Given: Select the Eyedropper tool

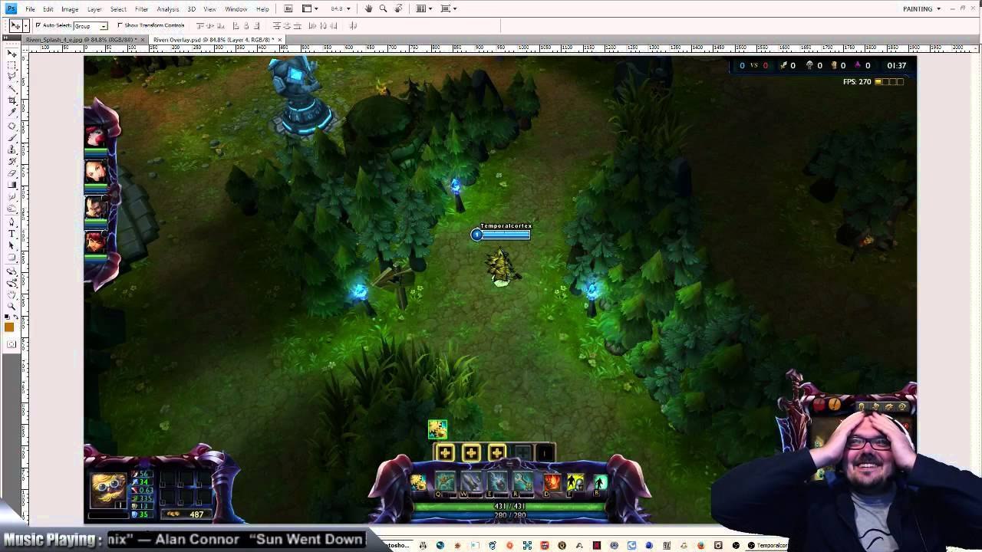Looking at the screenshot, I should click(12, 111).
